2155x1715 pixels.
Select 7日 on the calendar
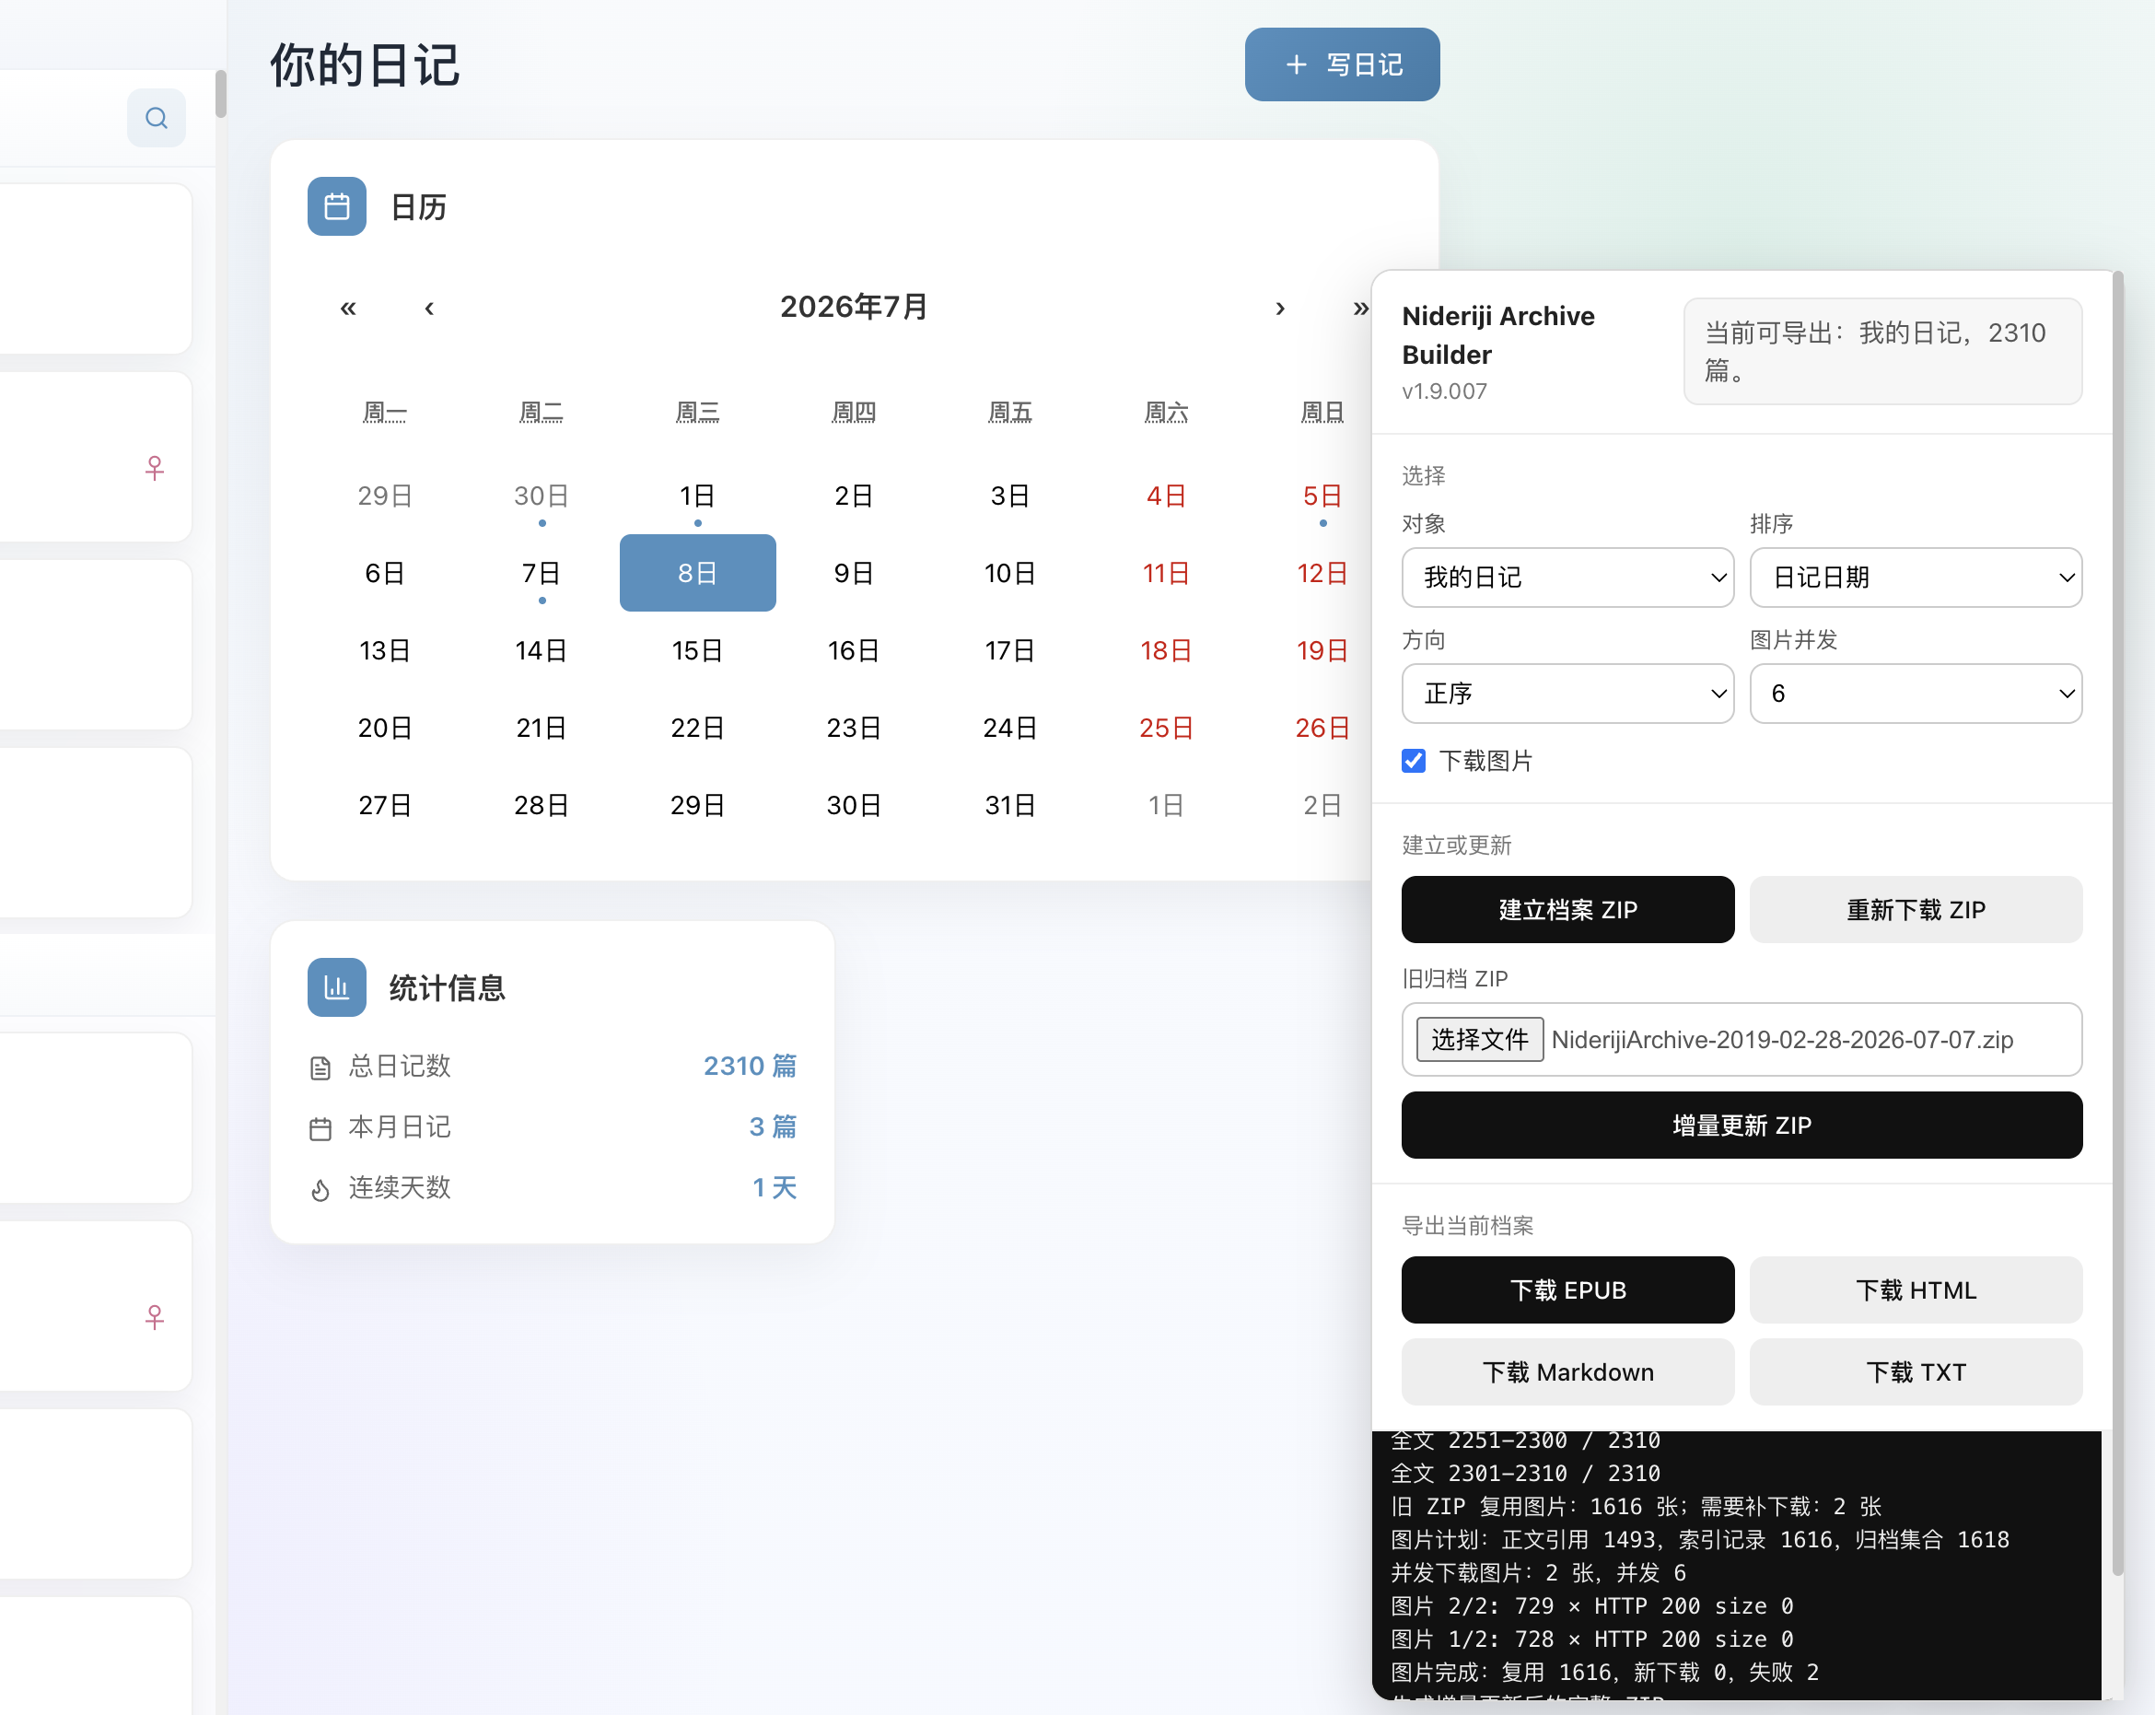[541, 573]
